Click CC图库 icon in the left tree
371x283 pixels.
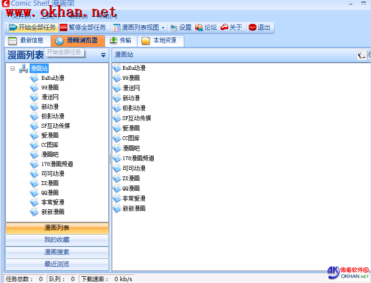[x=34, y=145]
